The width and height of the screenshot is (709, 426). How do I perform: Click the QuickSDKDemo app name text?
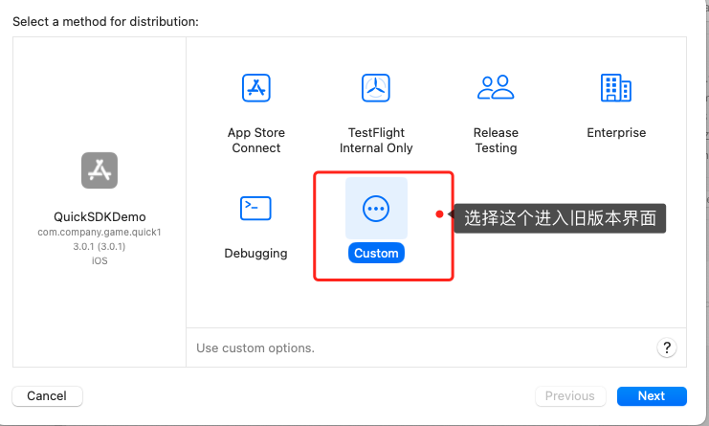point(100,217)
